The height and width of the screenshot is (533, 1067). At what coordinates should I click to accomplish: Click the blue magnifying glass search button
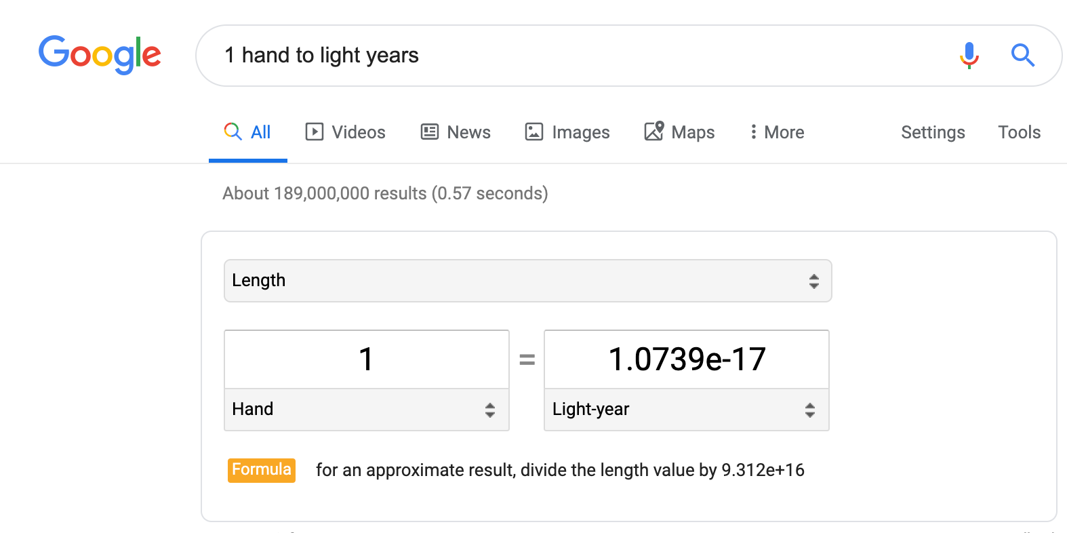click(1022, 55)
